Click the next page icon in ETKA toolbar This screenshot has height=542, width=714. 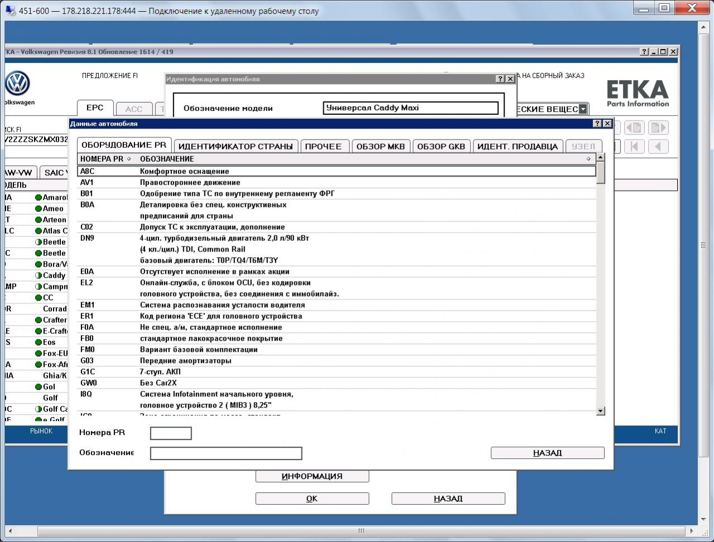[658, 128]
